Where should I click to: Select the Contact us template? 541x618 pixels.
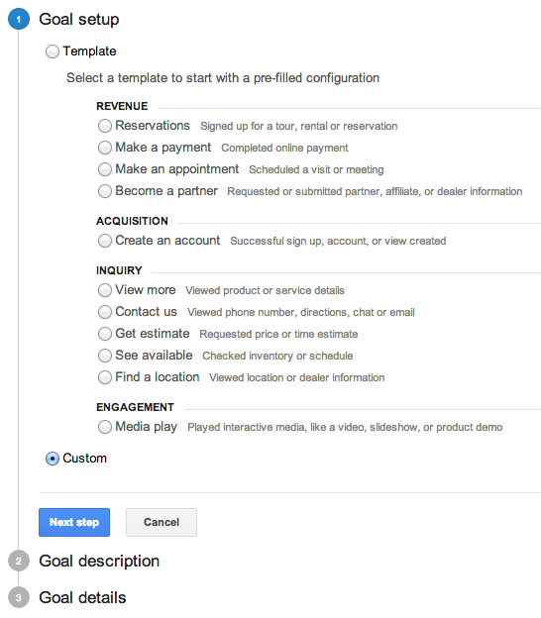click(x=104, y=312)
